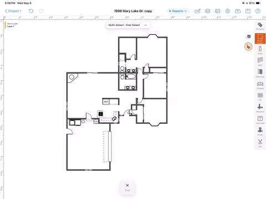The width and height of the screenshot is (266, 199).
Task: Close the multi-select mode with X
Action: click(x=127, y=187)
